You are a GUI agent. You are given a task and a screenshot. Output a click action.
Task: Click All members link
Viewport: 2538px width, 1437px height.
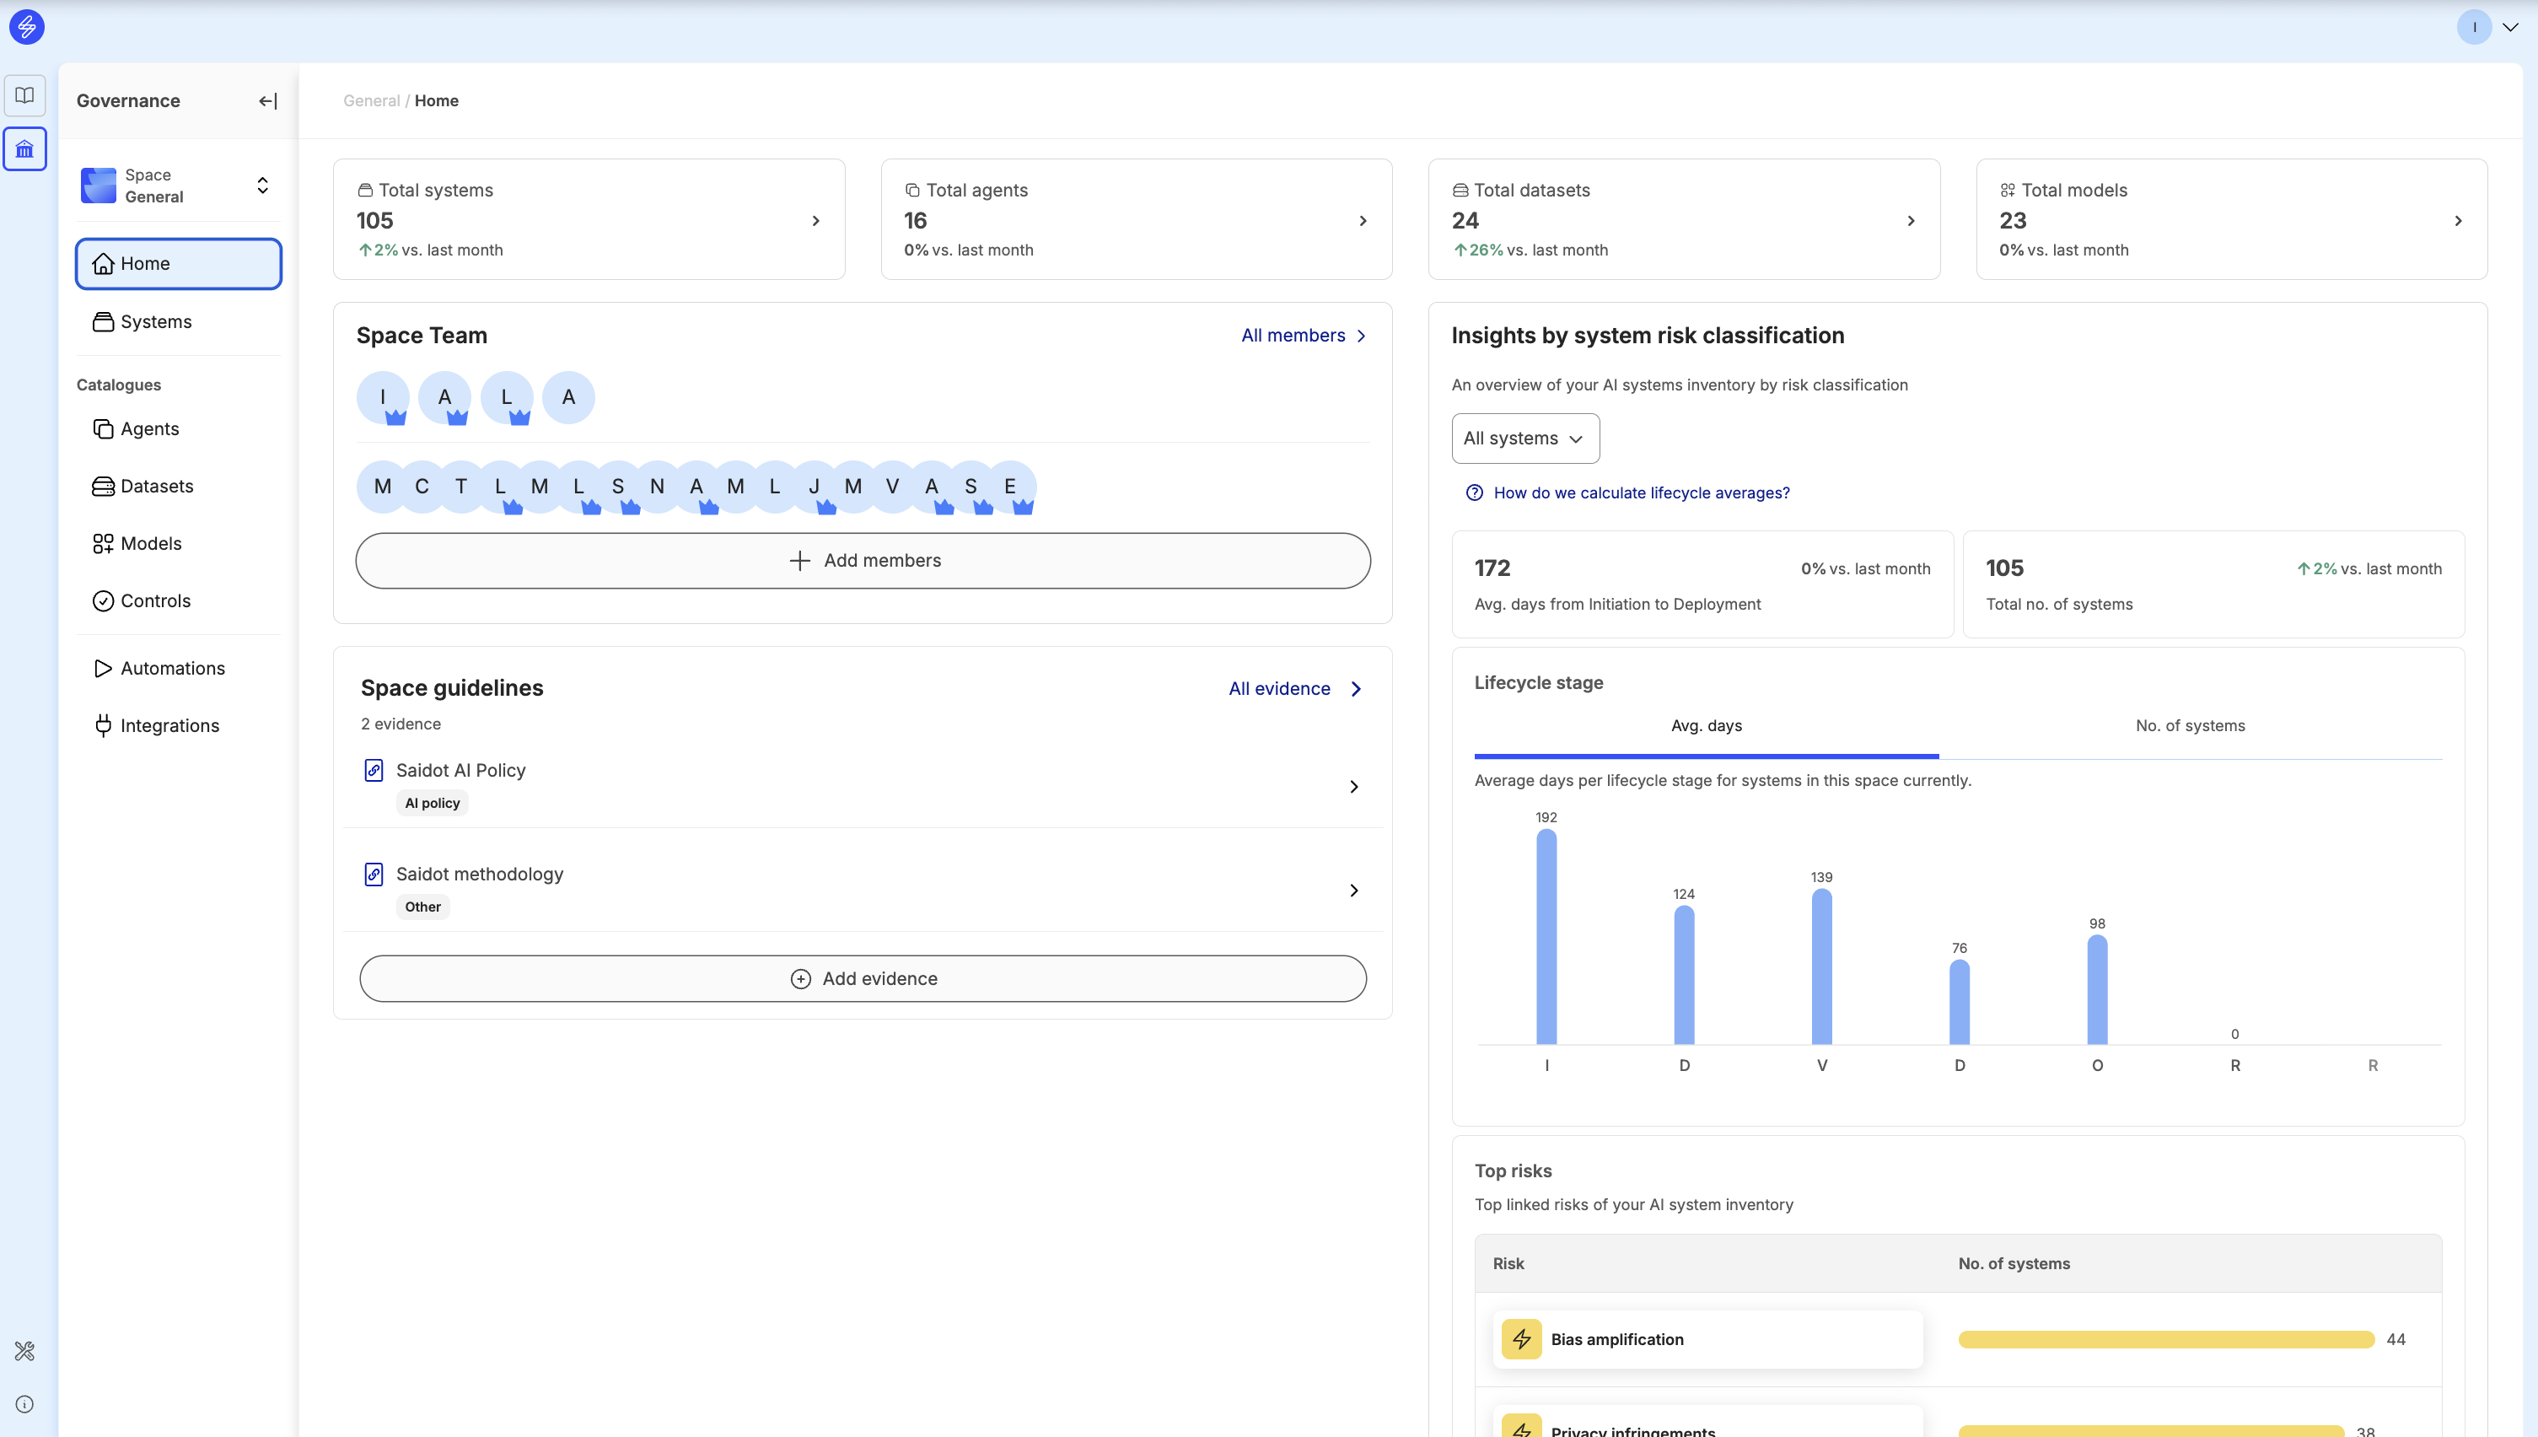[x=1304, y=336]
